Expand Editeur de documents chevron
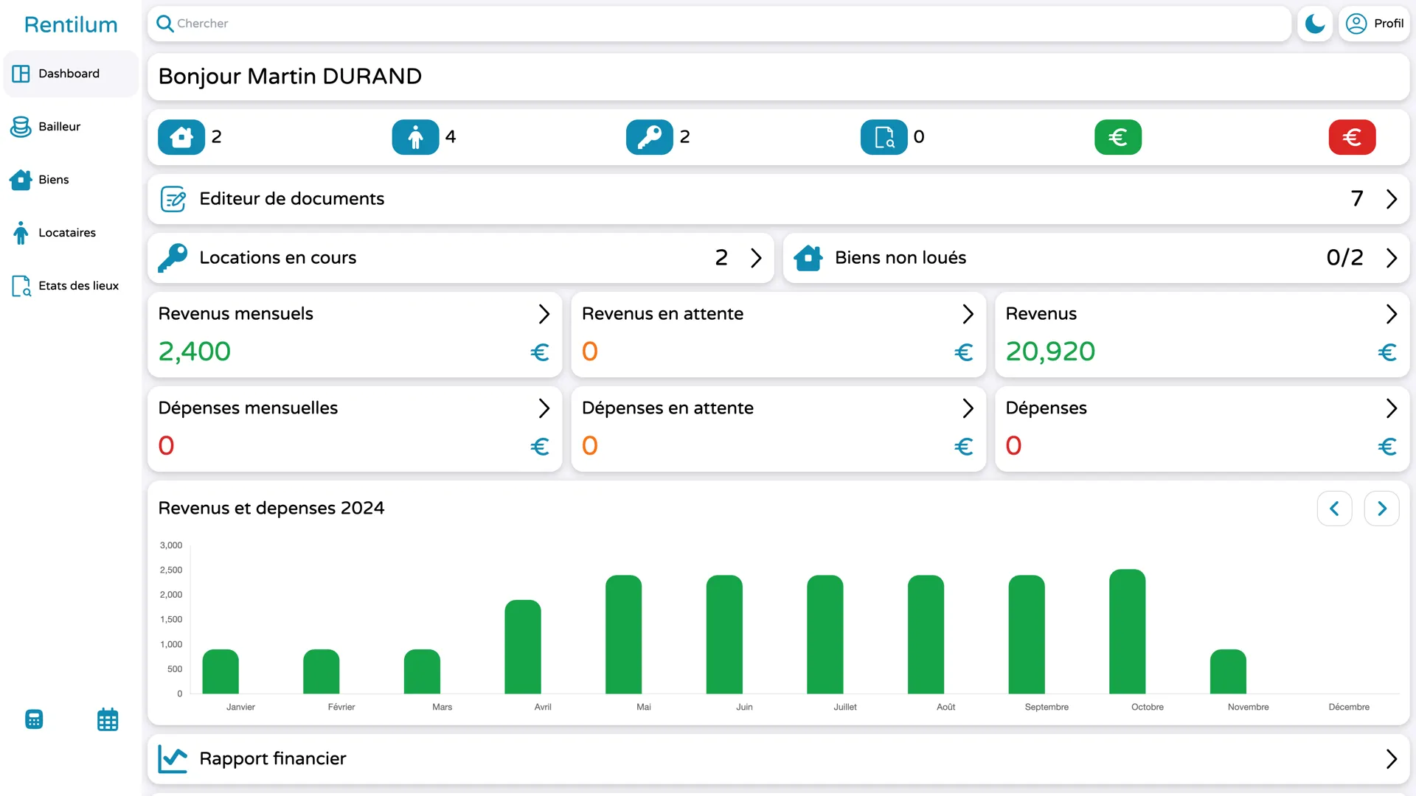 (1391, 199)
